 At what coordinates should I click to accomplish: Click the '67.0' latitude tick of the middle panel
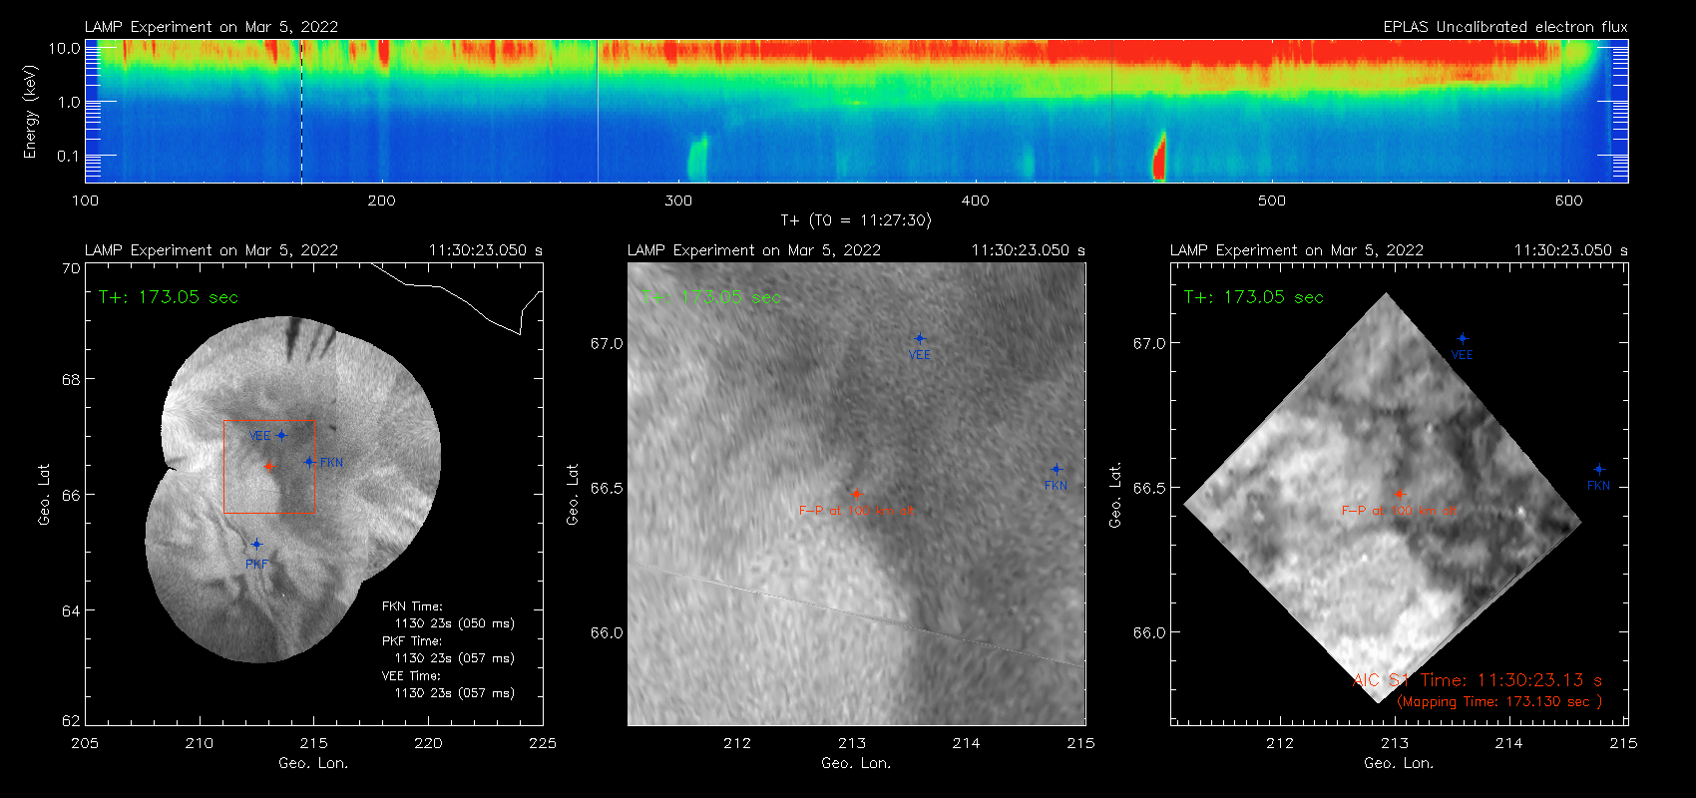(x=607, y=343)
